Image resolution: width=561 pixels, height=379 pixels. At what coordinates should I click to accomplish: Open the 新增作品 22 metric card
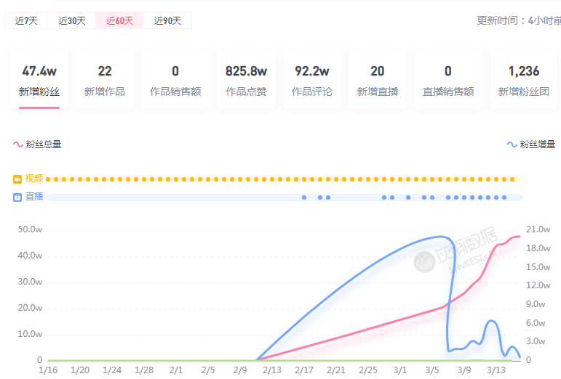coord(105,80)
